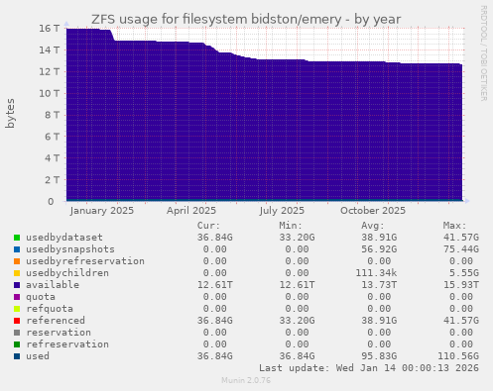Click the used Avg value 95.83G

(379, 356)
